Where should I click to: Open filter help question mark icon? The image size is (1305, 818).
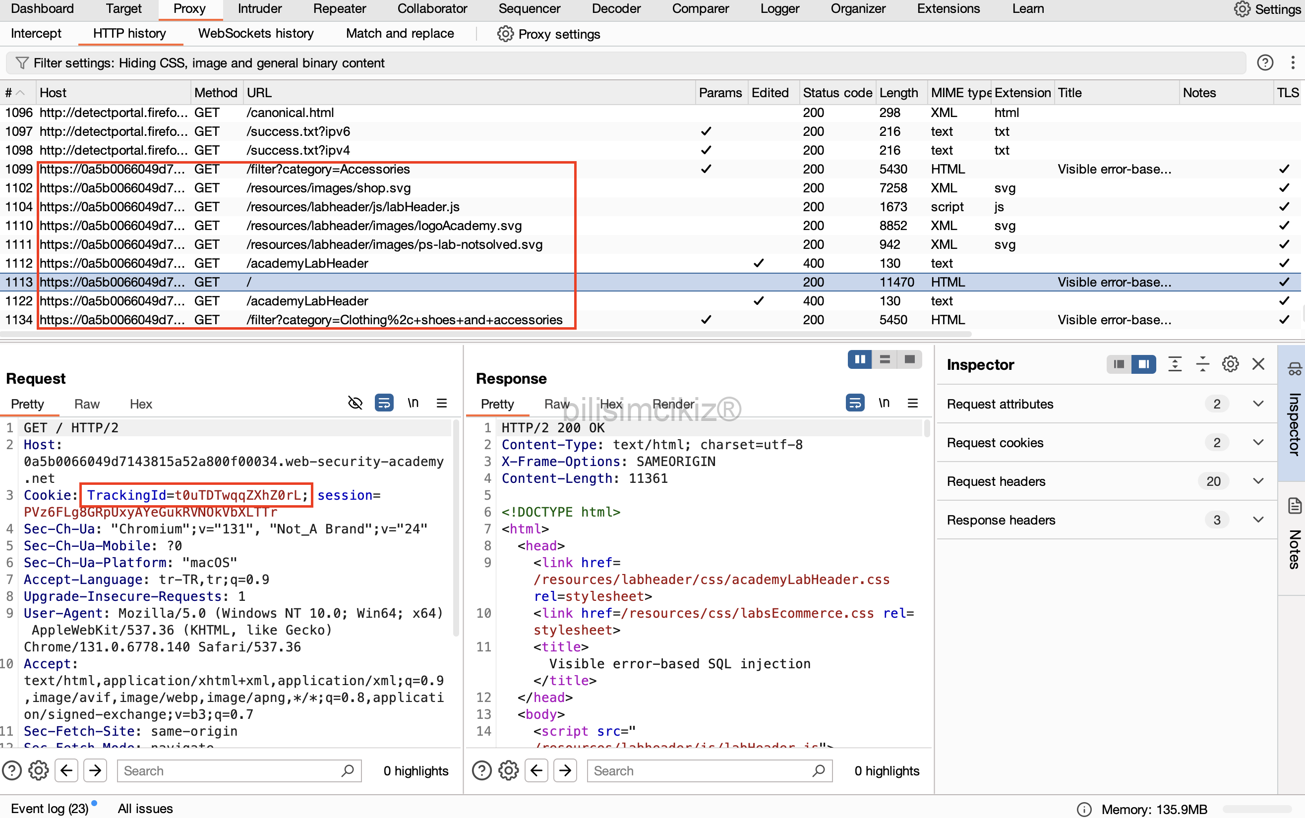(1264, 63)
